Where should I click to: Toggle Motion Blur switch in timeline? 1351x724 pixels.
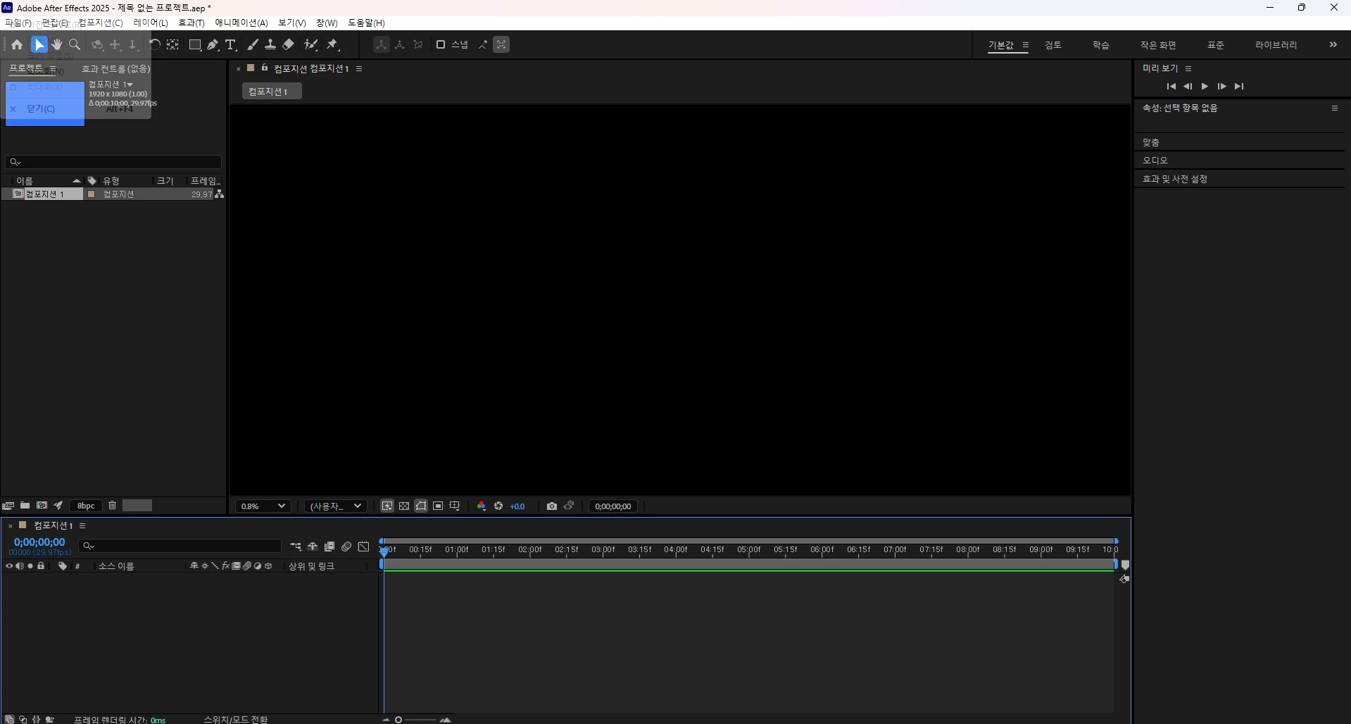(346, 547)
